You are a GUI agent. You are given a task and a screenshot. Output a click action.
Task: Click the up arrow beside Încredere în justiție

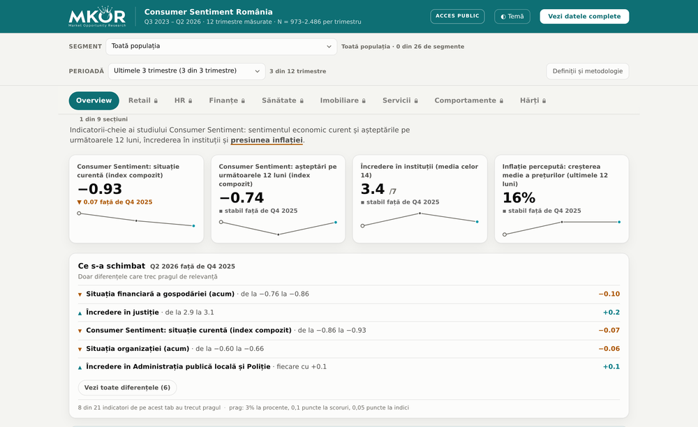pyautogui.click(x=80, y=313)
